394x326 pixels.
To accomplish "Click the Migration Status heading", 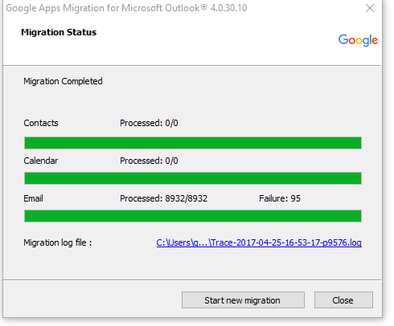I will 59,32.
